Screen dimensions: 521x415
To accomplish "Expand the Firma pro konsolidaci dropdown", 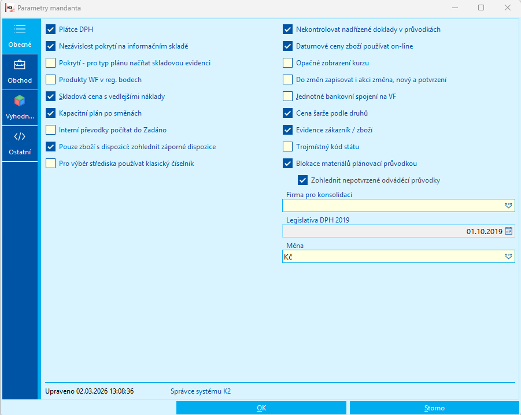I will pyautogui.click(x=508, y=206).
